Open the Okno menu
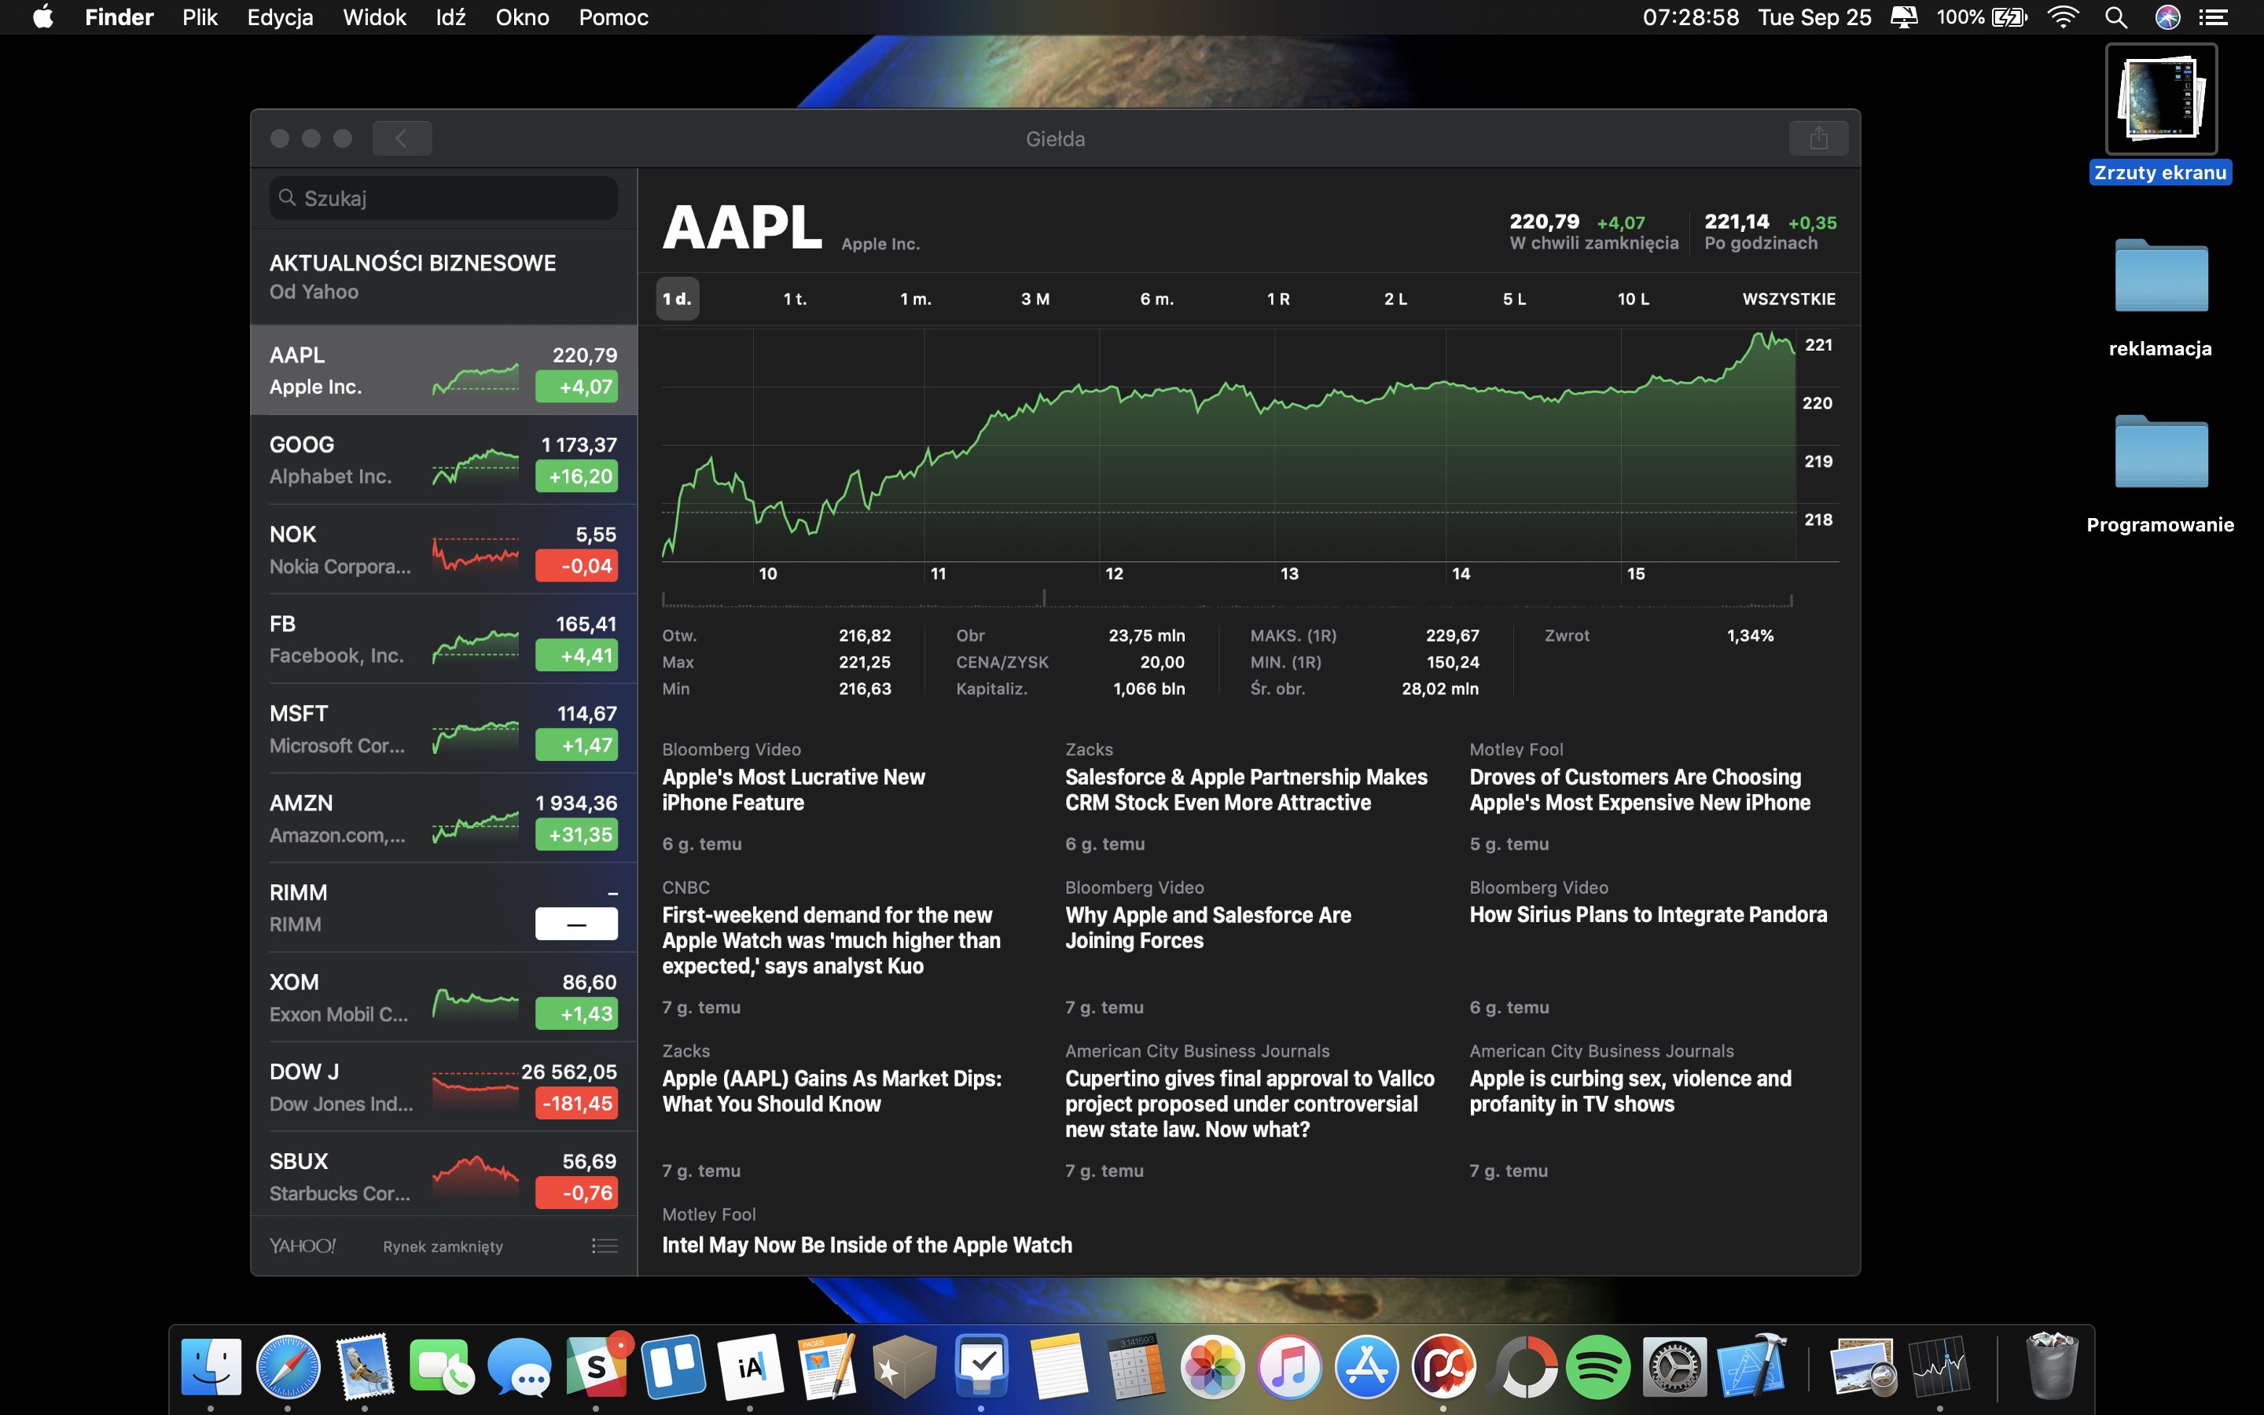The height and width of the screenshot is (1415, 2264). 522,17
